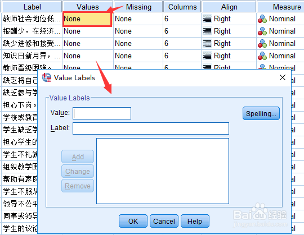This screenshot has width=304, height=235.
Task: Select label cell 缺少进修和接受…
Action: 32,43
